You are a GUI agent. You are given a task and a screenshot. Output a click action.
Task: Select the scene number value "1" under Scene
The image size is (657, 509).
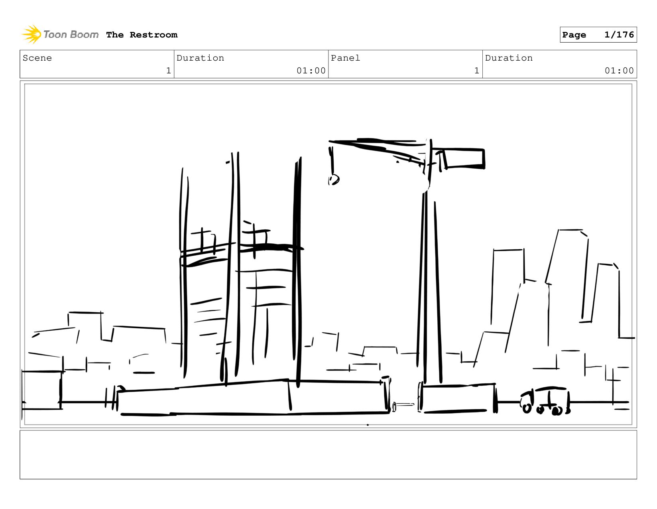pos(168,71)
